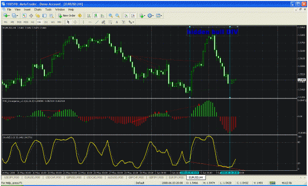Select the M15 timeframe
Image resolution: width=308 pixels, height=186 pixels.
coord(19,22)
